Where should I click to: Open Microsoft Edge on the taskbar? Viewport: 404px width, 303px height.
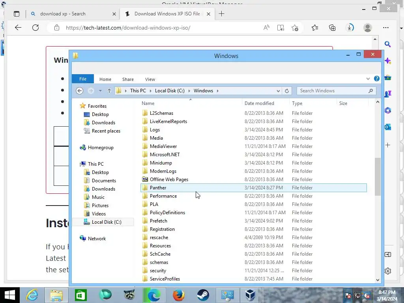pos(154,295)
